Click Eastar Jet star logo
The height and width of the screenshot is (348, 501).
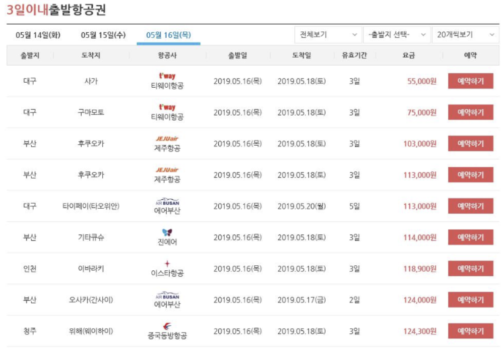[x=167, y=264]
